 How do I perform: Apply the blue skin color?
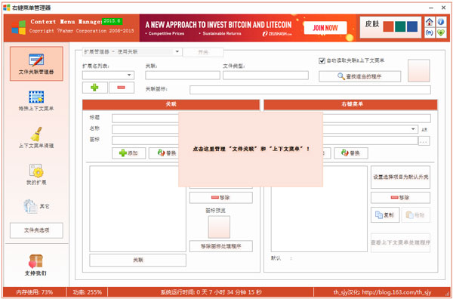412,26
